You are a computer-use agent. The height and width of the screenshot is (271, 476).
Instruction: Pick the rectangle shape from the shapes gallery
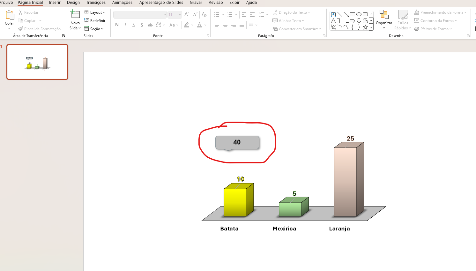point(353,14)
